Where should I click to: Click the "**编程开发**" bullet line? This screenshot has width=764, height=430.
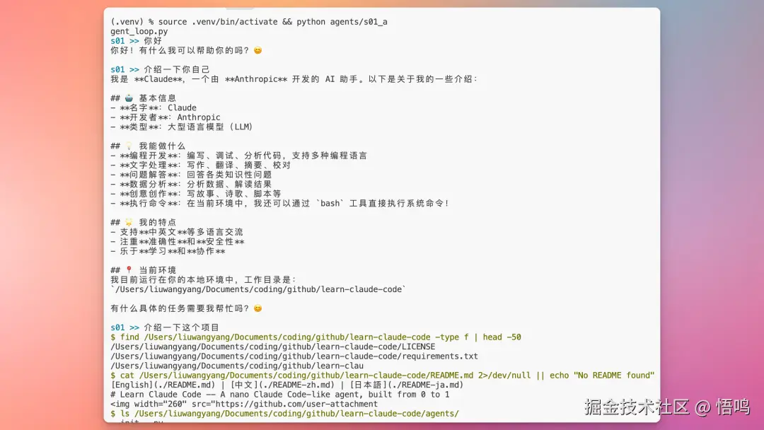point(239,156)
